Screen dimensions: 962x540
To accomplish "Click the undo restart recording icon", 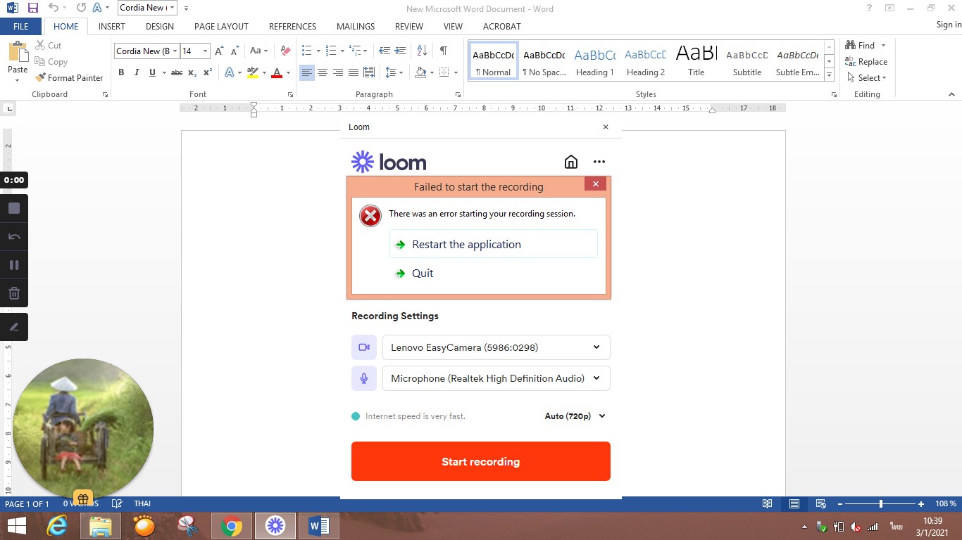I will 14,237.
